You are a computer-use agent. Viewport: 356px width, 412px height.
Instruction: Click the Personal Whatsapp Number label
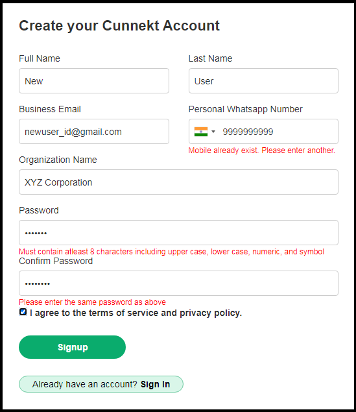pyautogui.click(x=246, y=109)
